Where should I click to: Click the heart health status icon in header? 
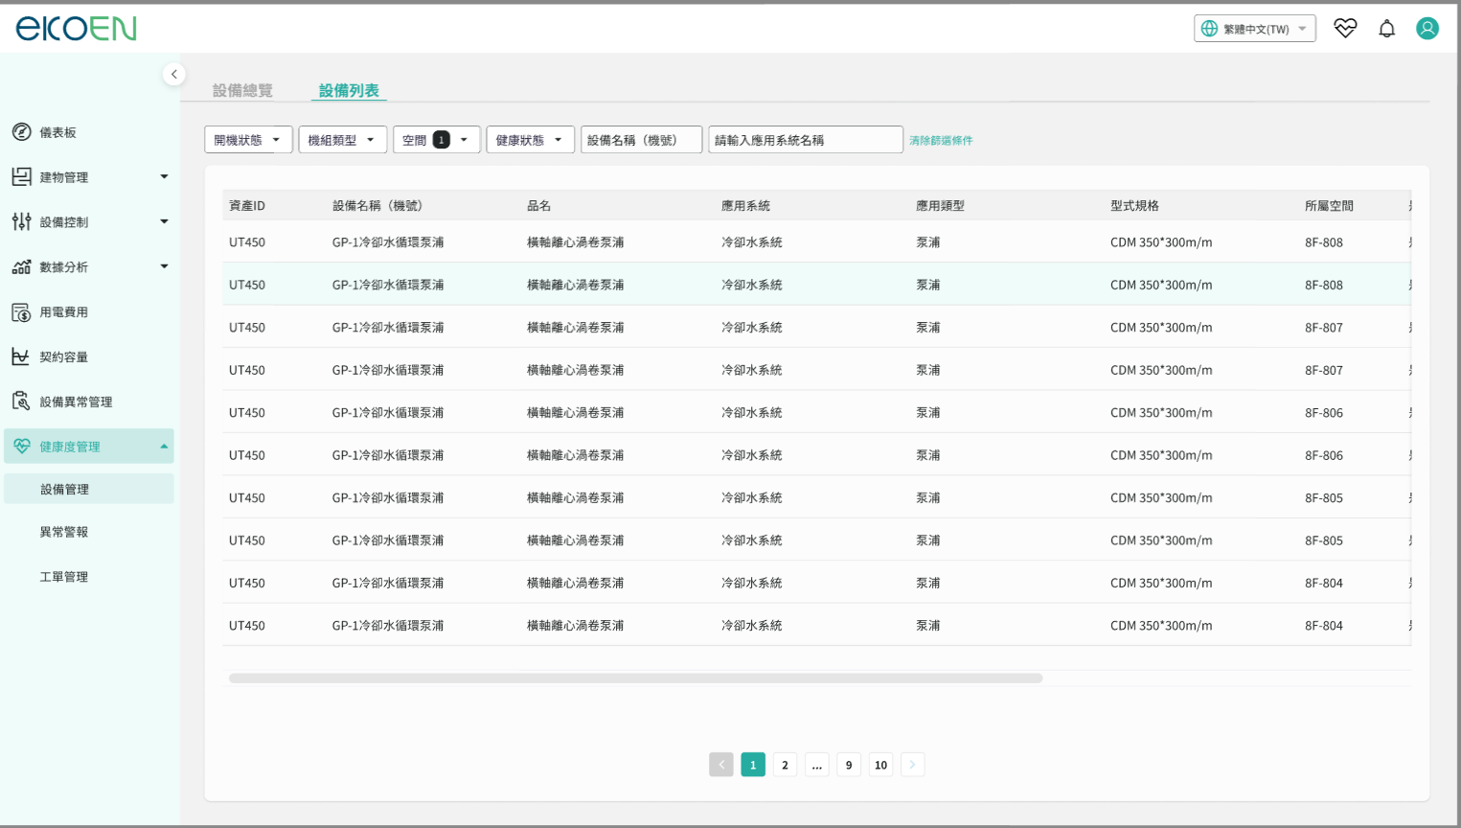coord(1345,29)
